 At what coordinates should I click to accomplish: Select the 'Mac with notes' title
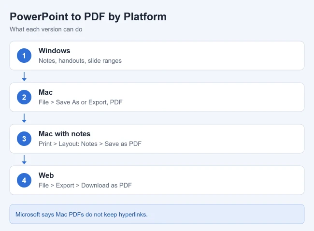tap(64, 134)
